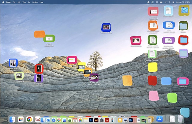This screenshot has width=192, height=124.
Task: Open the large Finder icon beside Launchpad
Action: pyautogui.click(x=12, y=119)
